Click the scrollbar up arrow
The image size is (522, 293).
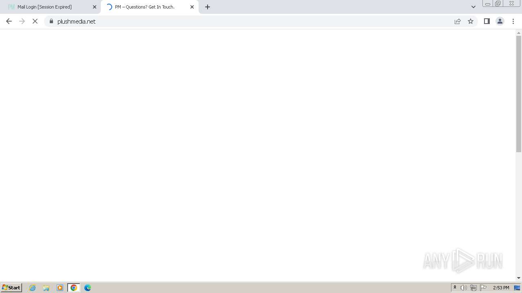pos(519,33)
